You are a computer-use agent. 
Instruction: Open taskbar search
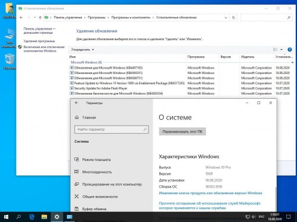click(x=18, y=217)
